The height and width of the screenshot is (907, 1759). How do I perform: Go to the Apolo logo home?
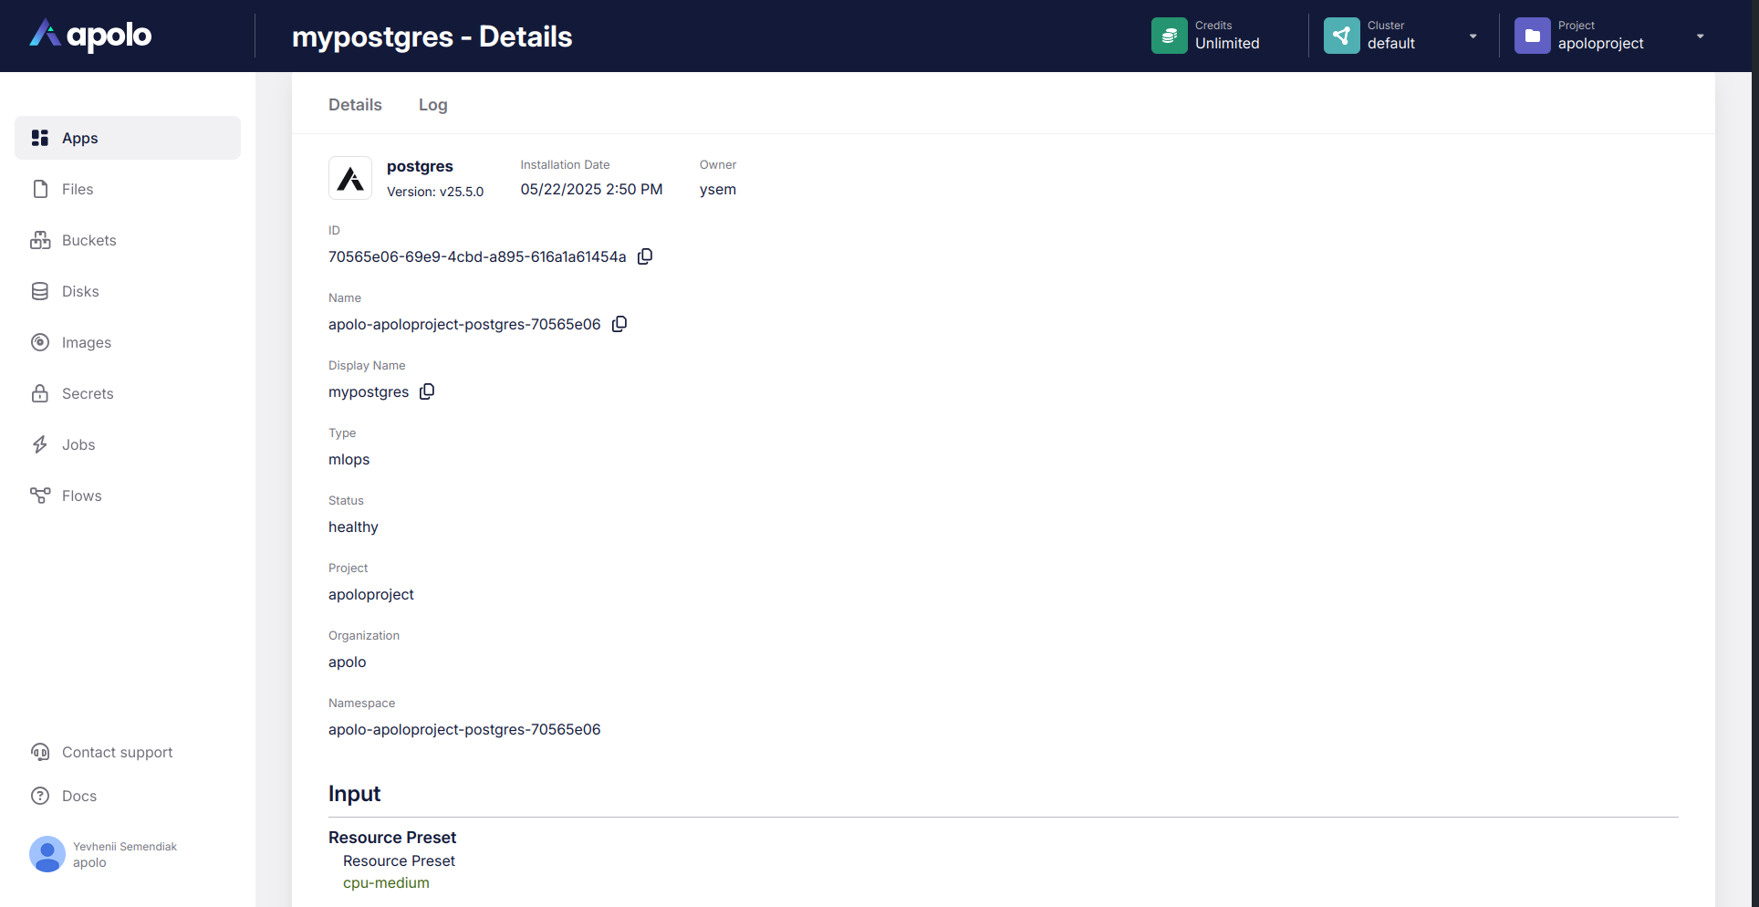coord(91,36)
